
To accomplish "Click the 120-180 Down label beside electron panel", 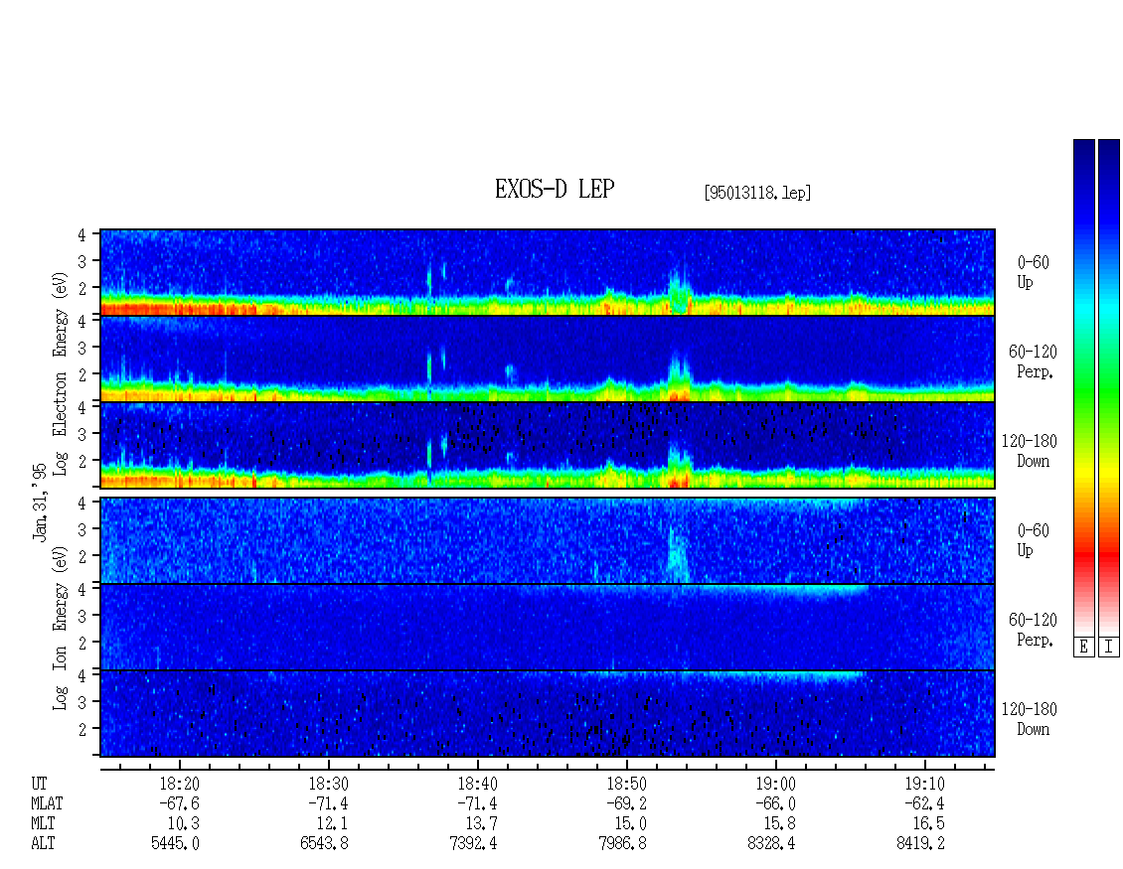I will click(x=1030, y=451).
